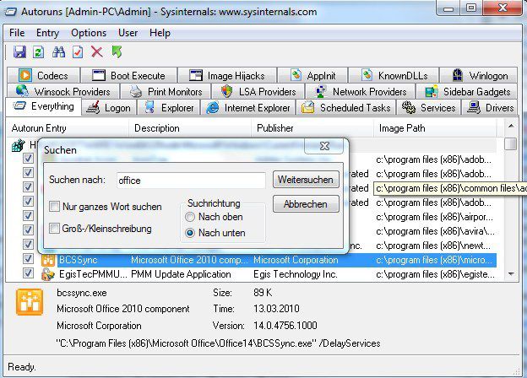Click airpor... image path cell

click(x=435, y=217)
